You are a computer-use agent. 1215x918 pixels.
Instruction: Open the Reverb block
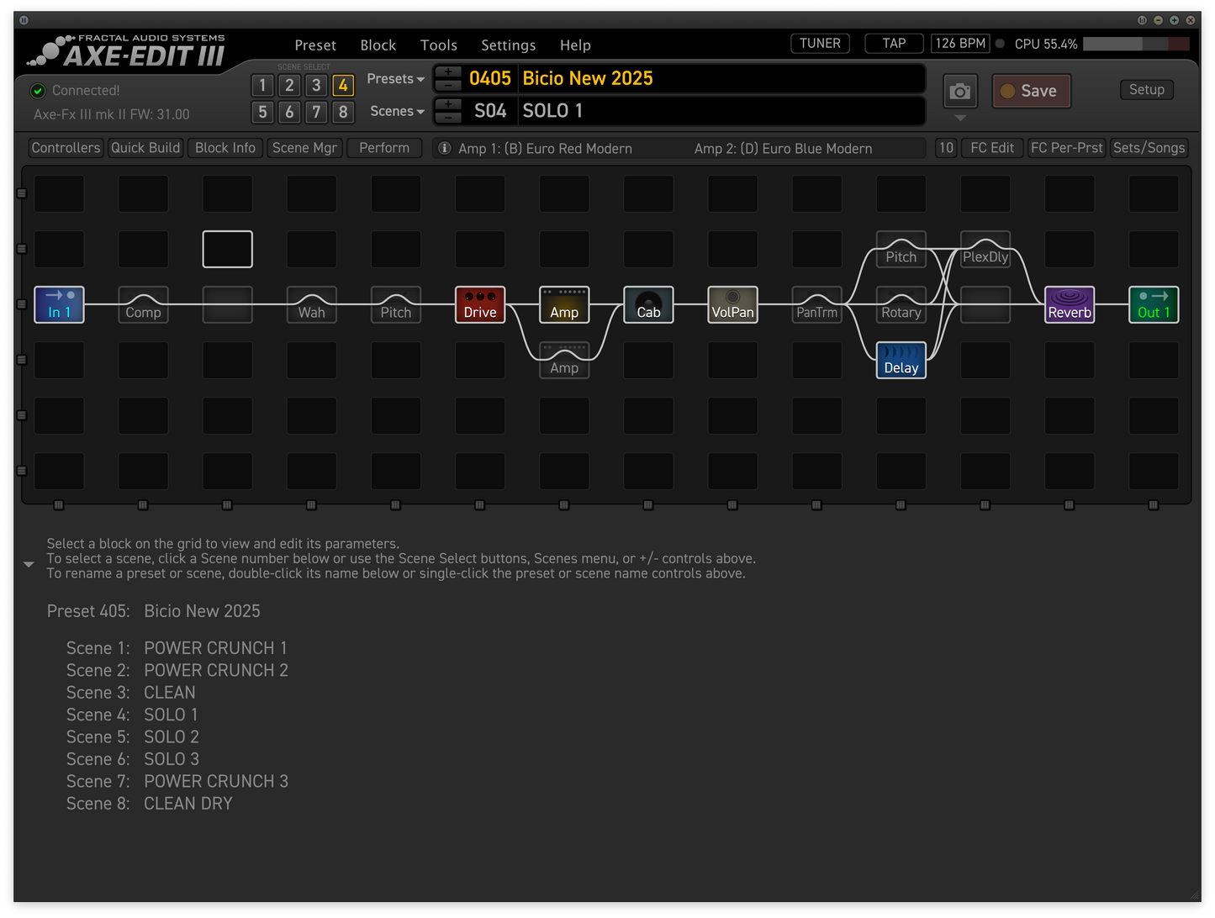pos(1069,304)
